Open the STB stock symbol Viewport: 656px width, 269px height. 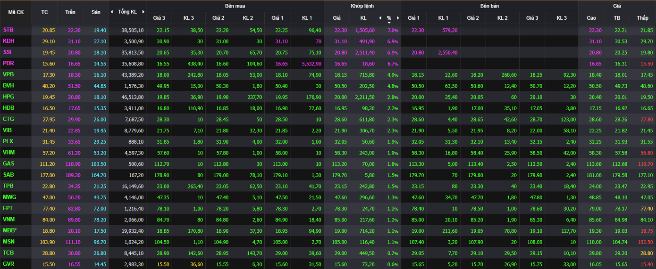(8, 30)
